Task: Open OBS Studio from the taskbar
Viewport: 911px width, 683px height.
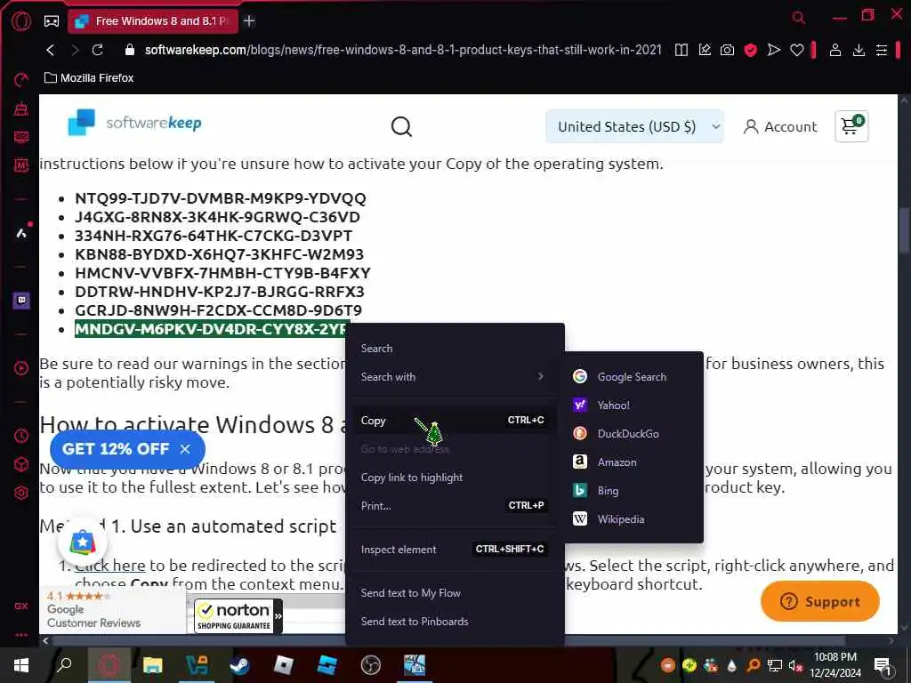Action: [371, 665]
